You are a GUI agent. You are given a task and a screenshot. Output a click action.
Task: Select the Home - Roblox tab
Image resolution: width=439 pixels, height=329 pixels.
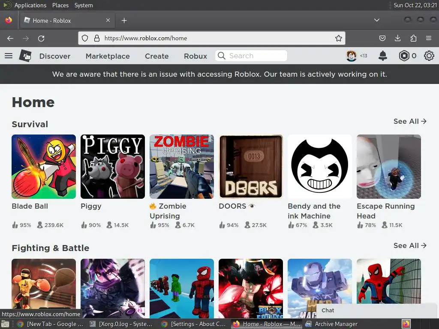(x=67, y=21)
